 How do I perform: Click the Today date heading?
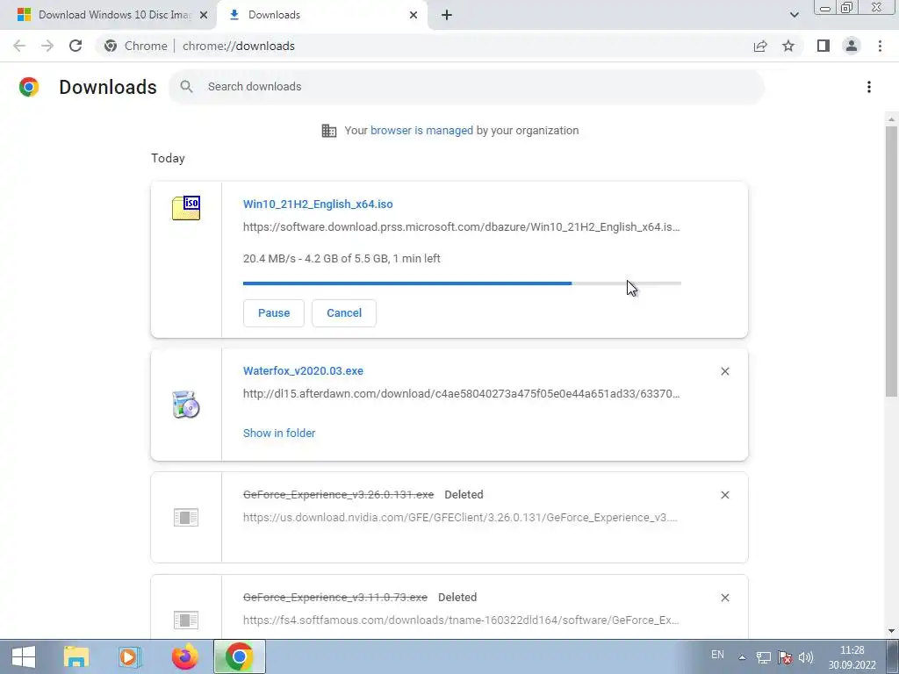tap(168, 158)
